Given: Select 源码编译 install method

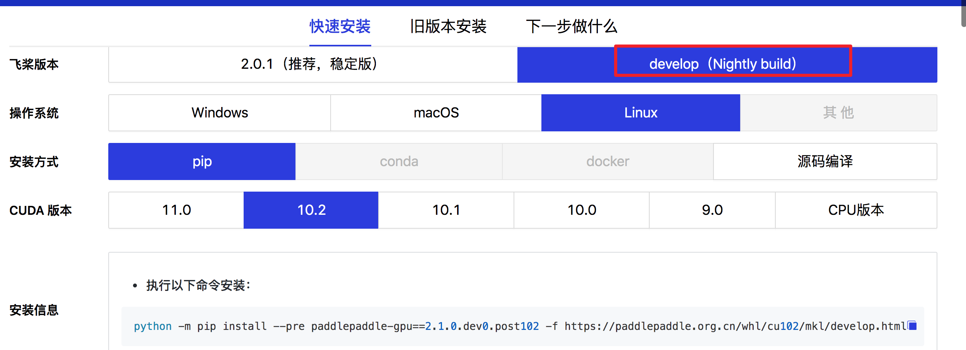Looking at the screenshot, I should [x=826, y=161].
